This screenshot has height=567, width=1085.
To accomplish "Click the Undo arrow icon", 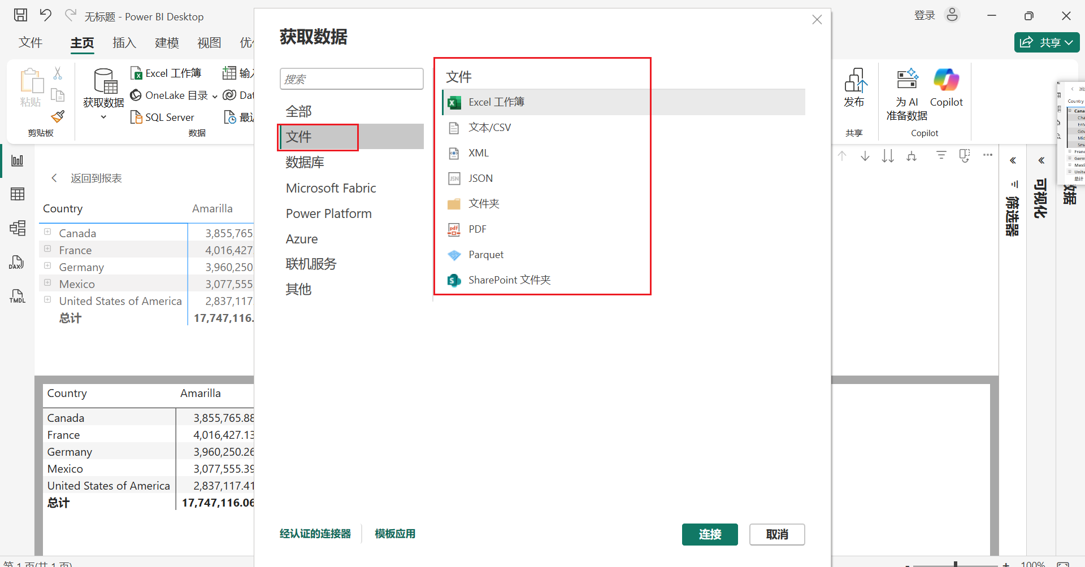I will 46,15.
